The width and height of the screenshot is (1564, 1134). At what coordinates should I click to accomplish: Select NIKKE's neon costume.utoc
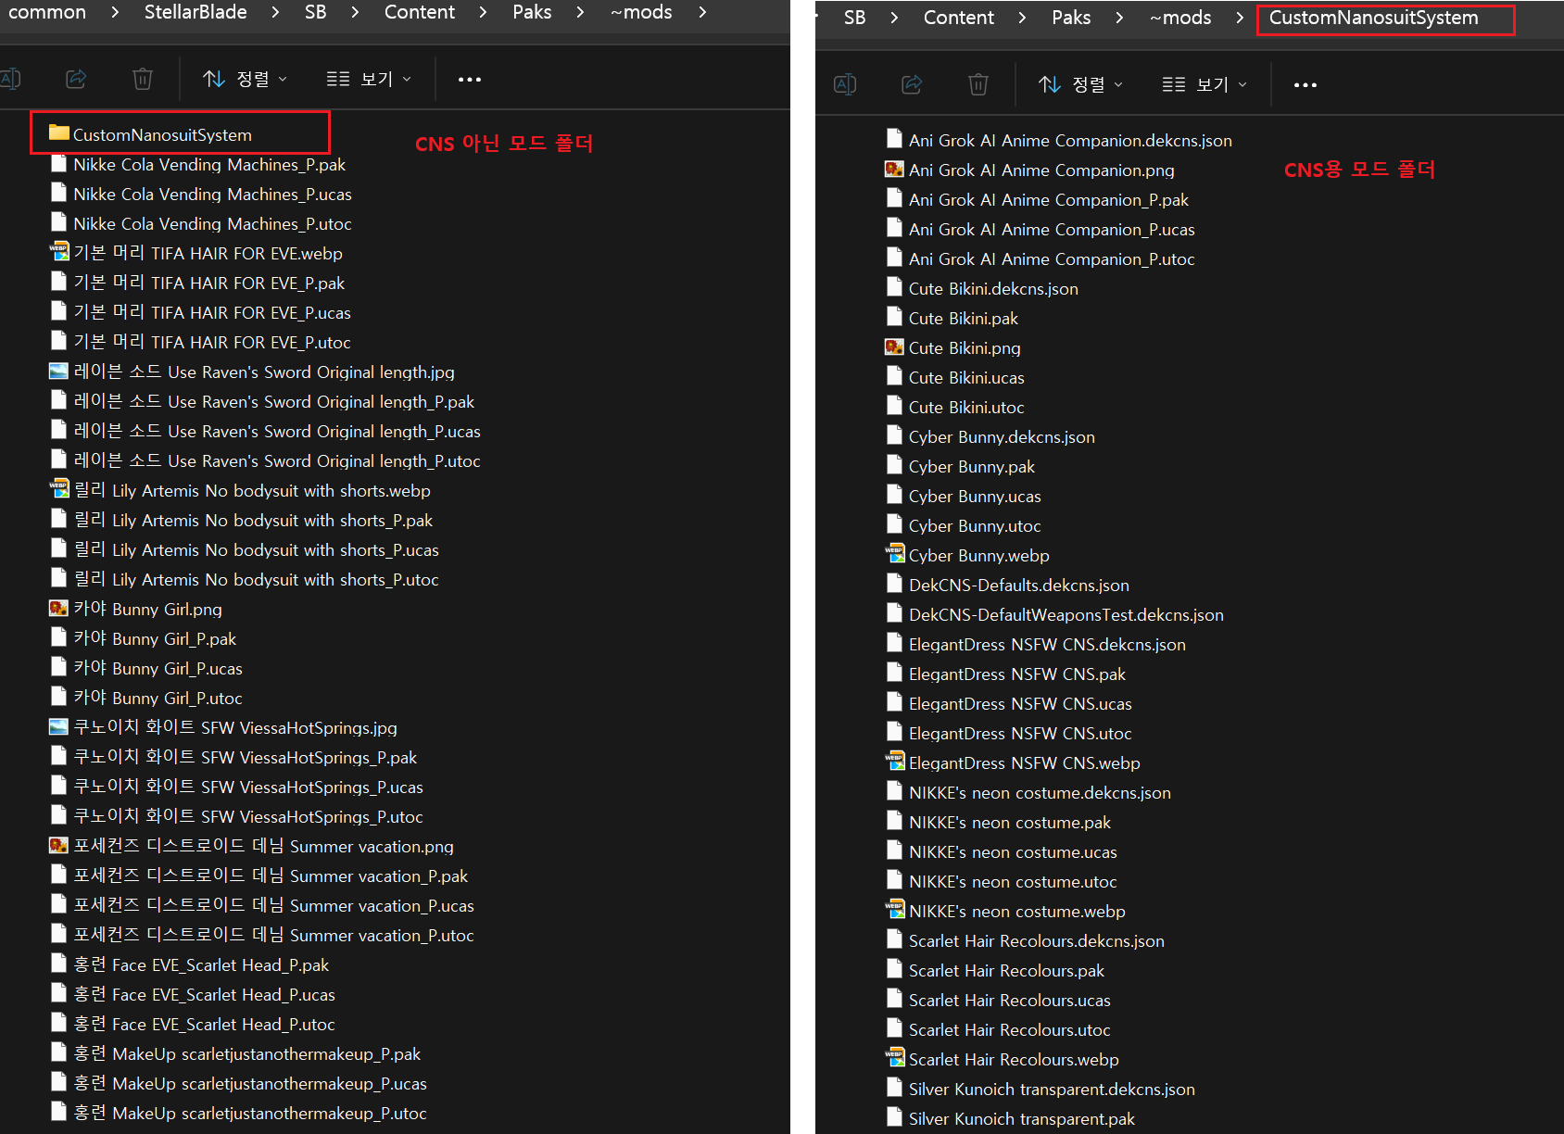pyautogui.click(x=1013, y=881)
